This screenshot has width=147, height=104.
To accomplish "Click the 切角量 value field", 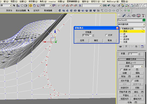I will (x=87, y=35).
